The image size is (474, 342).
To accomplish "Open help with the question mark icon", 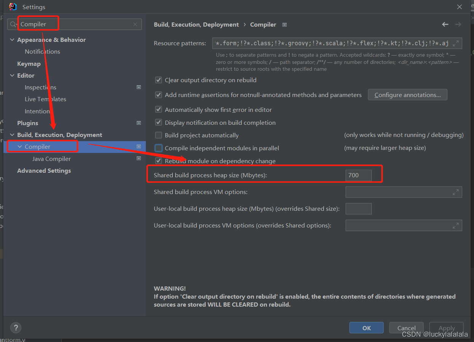I will [16, 328].
